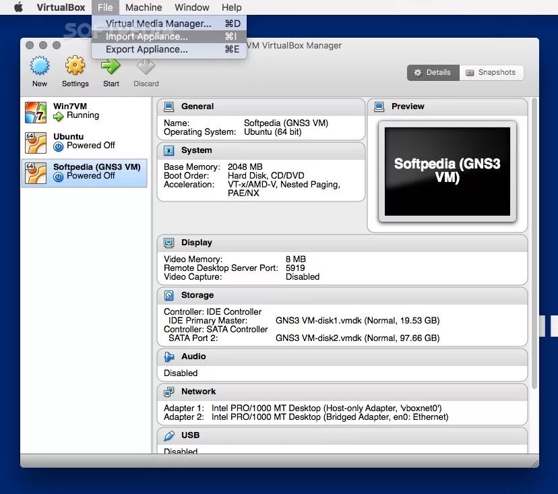558x494 pixels.
Task: Open the General section header link
Action: [197, 106]
